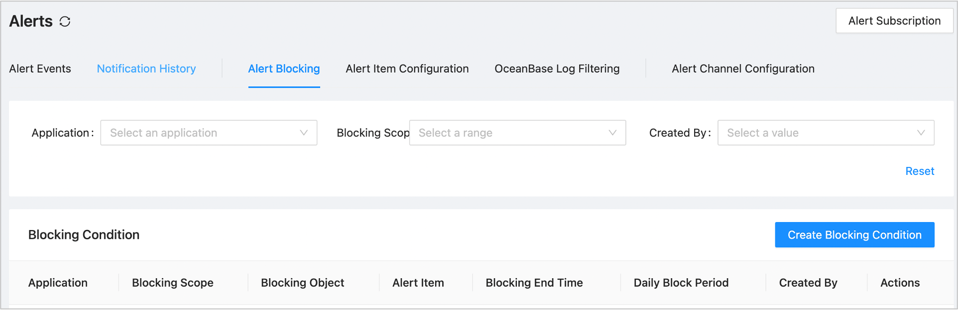Click the Daily Block Period column header
The height and width of the screenshot is (310, 958).
click(681, 283)
